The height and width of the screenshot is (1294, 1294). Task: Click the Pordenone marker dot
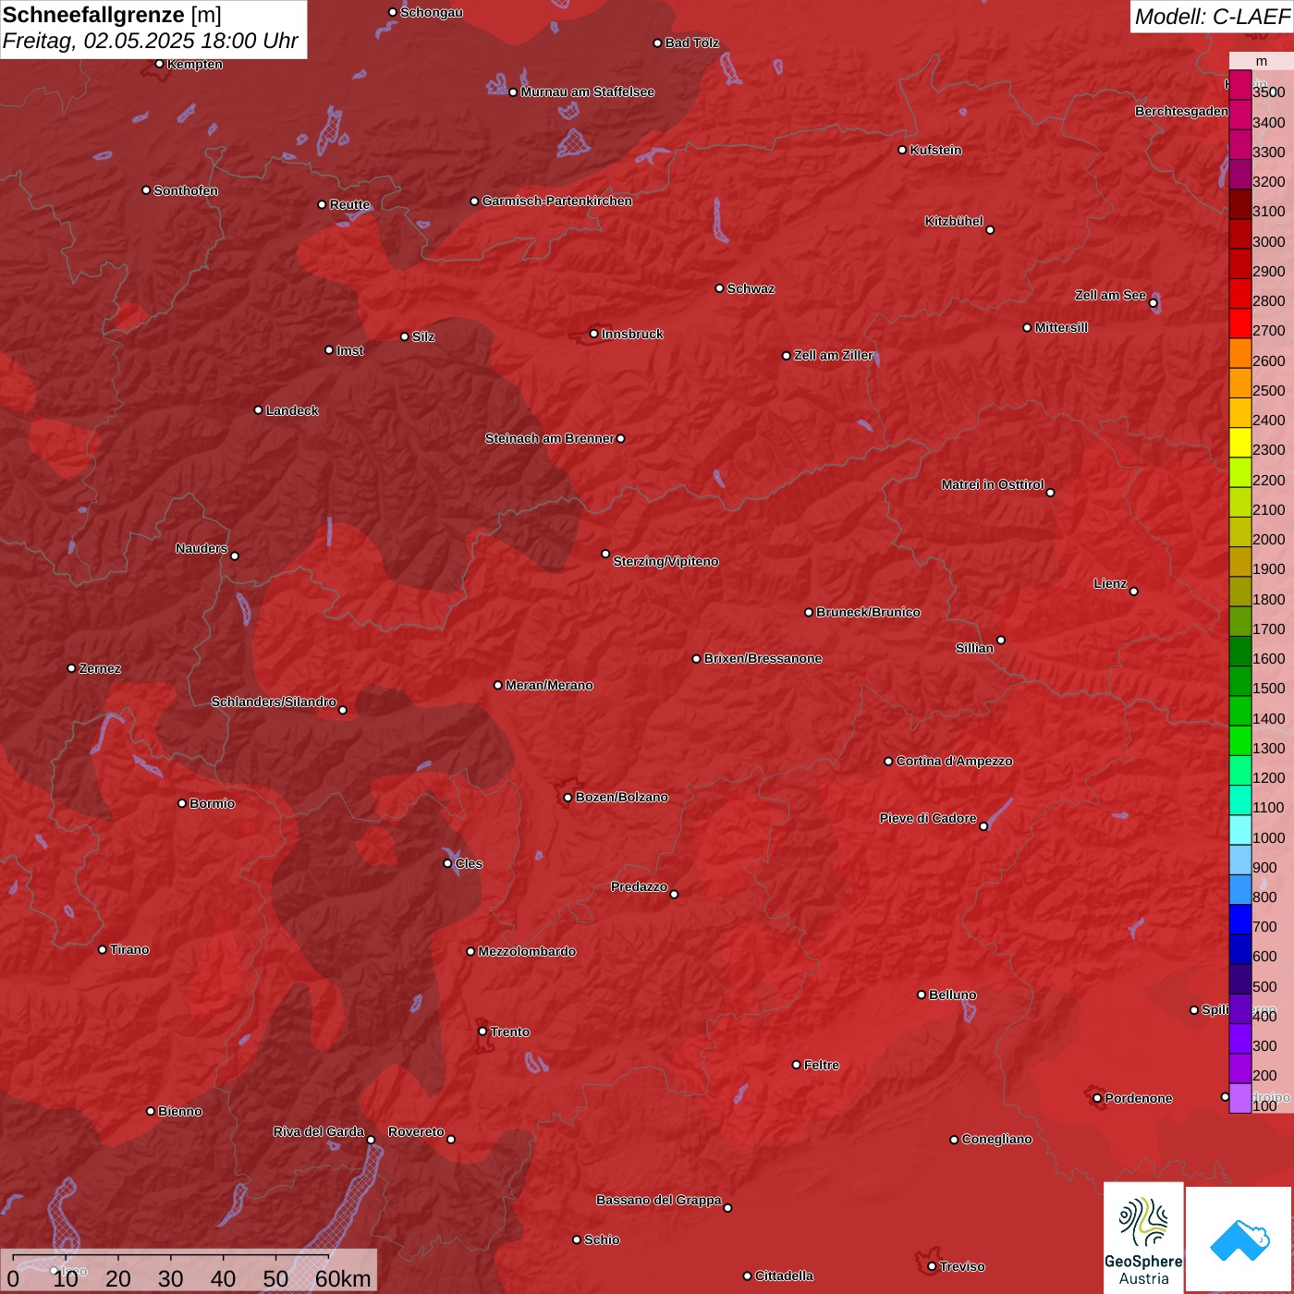coord(1098,1098)
